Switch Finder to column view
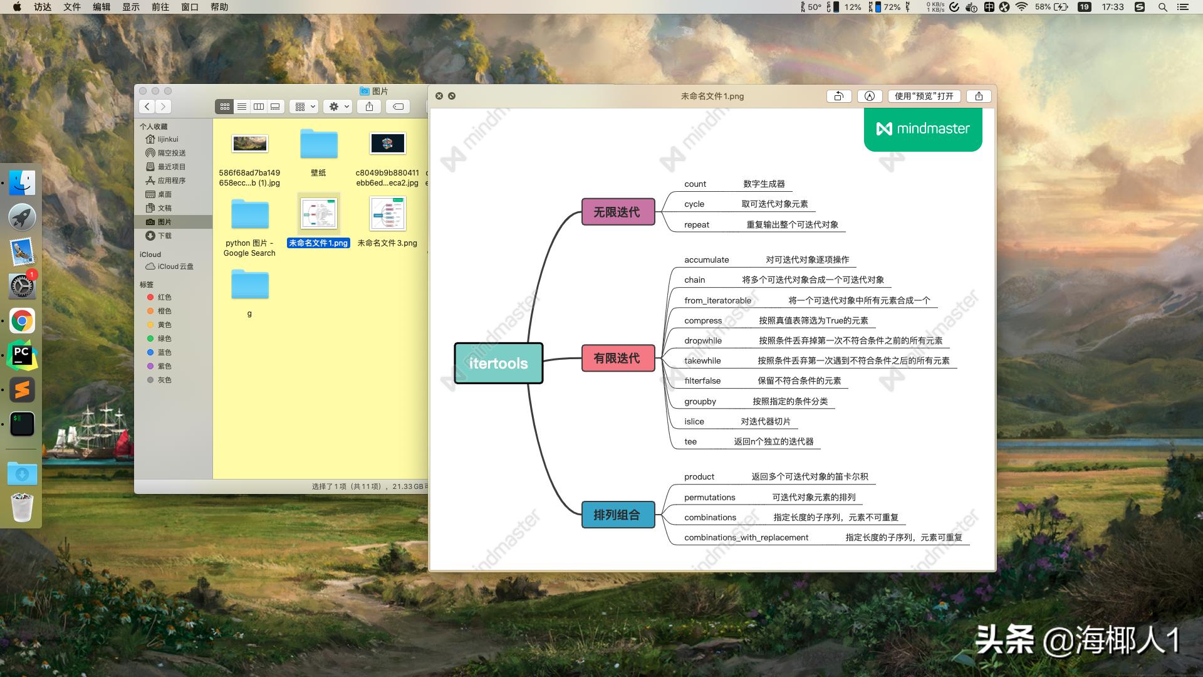 [258, 107]
